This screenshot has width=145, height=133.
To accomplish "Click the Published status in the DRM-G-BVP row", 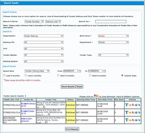I will coord(70,120).
